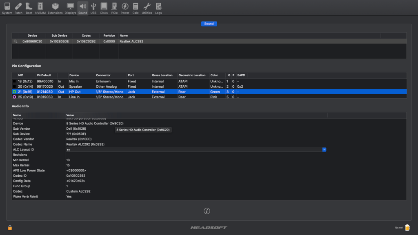Open the Patch toolbar section
Image resolution: width=418 pixels, height=235 pixels.
[18, 8]
